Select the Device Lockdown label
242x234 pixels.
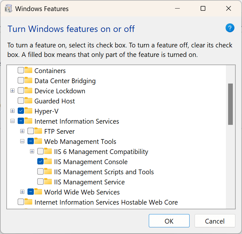60,91
